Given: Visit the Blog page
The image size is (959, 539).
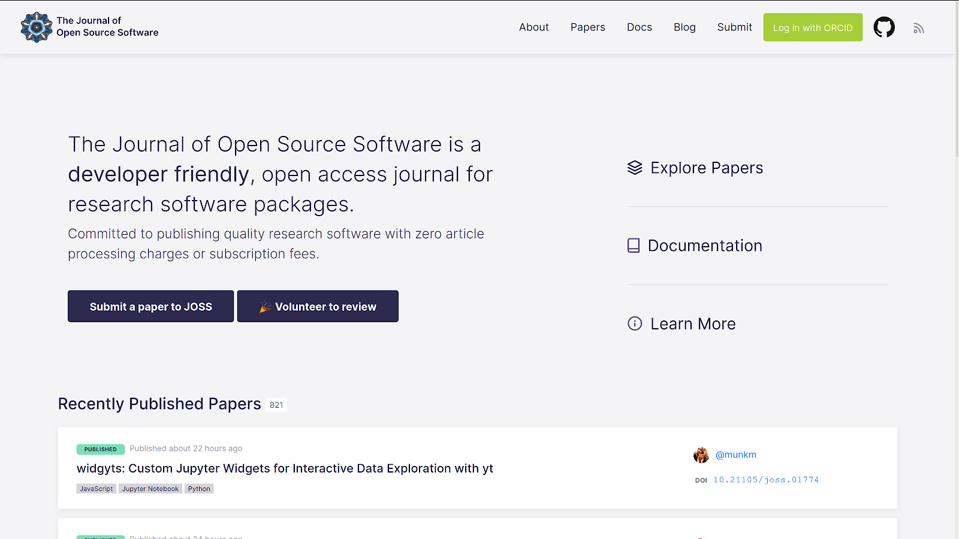Looking at the screenshot, I should tap(684, 27).
